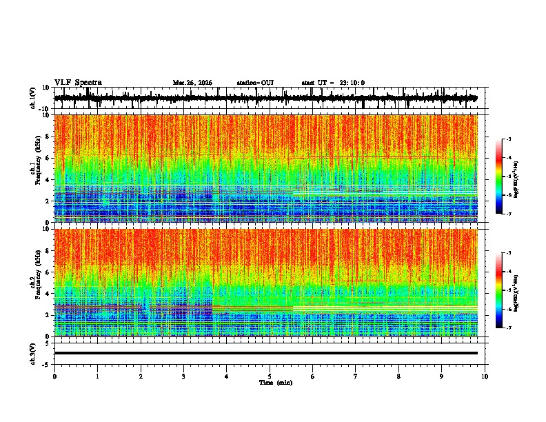Select the "start UT = 23:10:0" text
Image resolution: width=546 pixels, height=422 pixels.
(333, 83)
